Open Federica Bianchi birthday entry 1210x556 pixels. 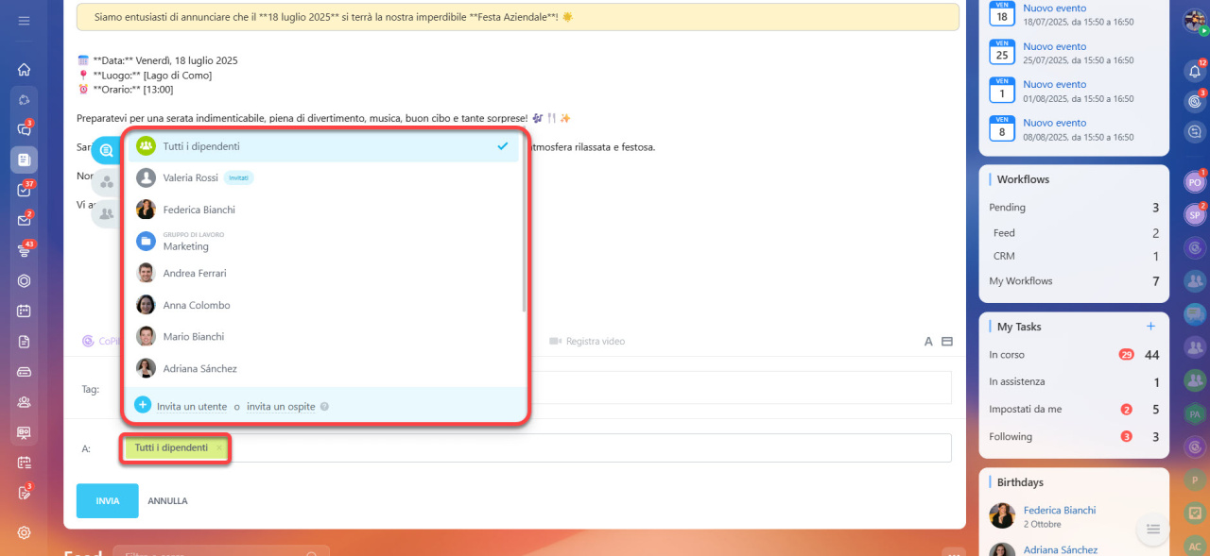click(1060, 511)
